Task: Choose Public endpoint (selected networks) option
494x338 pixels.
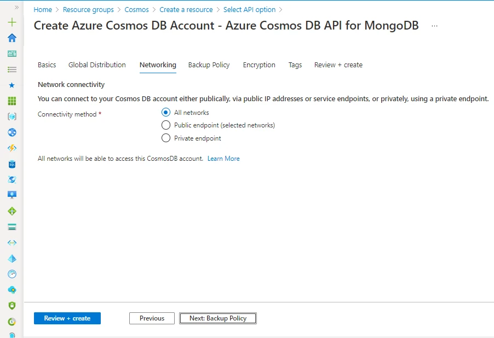Action: click(x=166, y=125)
